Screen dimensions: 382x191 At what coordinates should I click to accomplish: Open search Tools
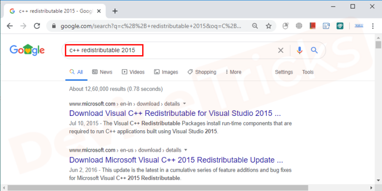pos(308,72)
